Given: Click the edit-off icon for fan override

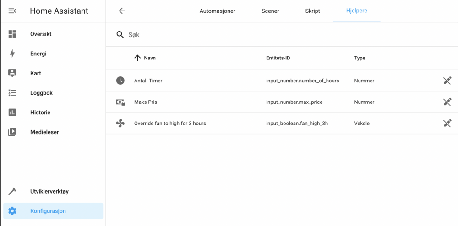Looking at the screenshot, I should [447, 123].
